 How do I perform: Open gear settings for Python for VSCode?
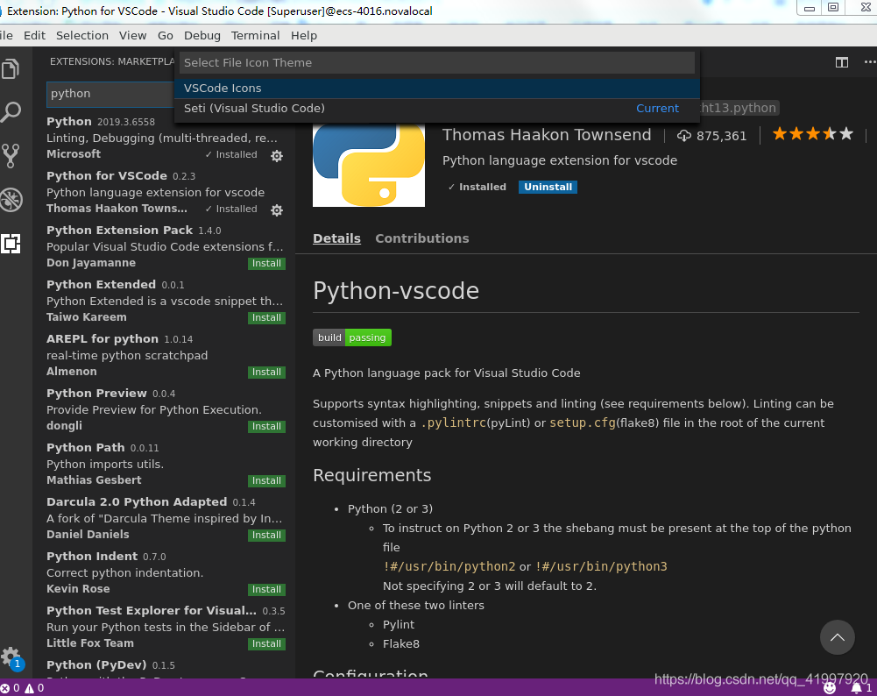point(277,210)
